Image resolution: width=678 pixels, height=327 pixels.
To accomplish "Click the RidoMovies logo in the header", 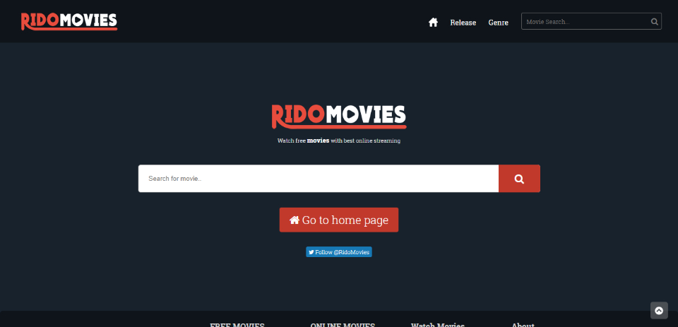I will click(x=69, y=21).
